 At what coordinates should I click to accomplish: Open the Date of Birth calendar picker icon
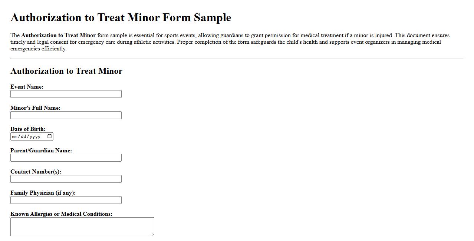pos(49,136)
